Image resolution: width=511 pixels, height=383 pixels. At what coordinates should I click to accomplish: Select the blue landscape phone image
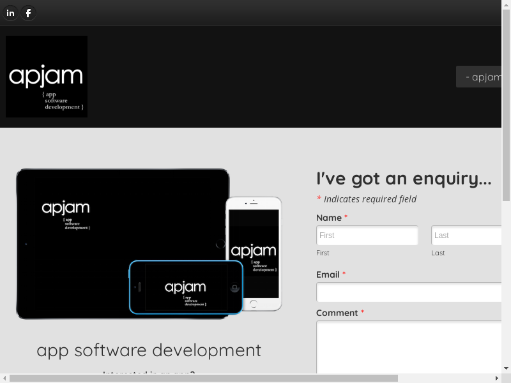click(x=186, y=287)
